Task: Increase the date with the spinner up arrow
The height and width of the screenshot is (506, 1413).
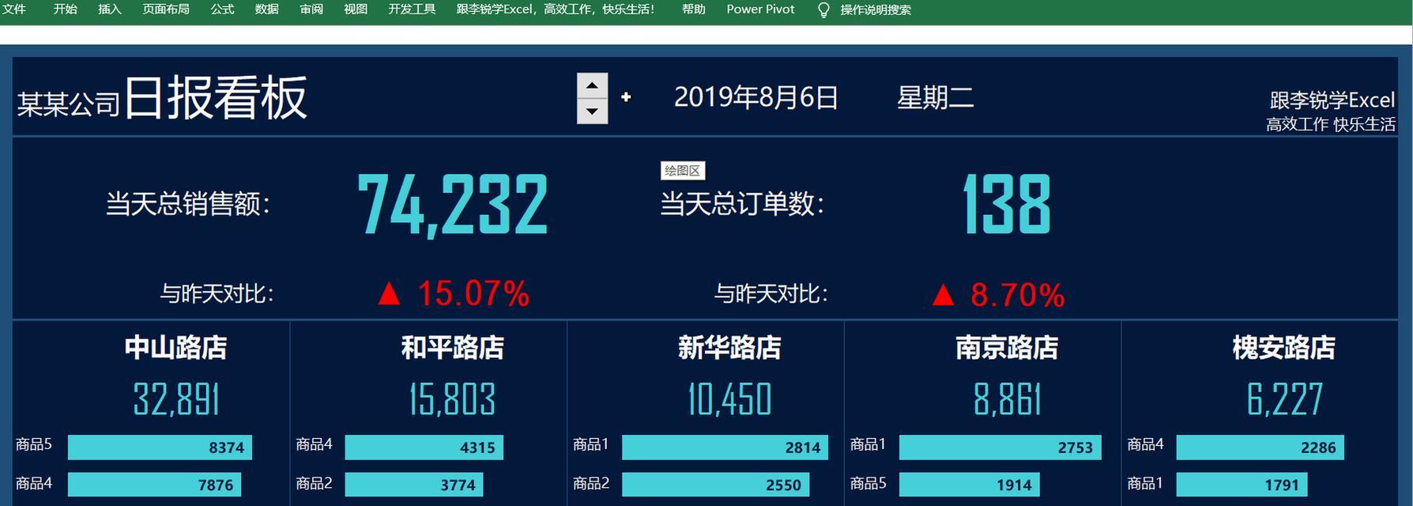Action: tap(593, 85)
